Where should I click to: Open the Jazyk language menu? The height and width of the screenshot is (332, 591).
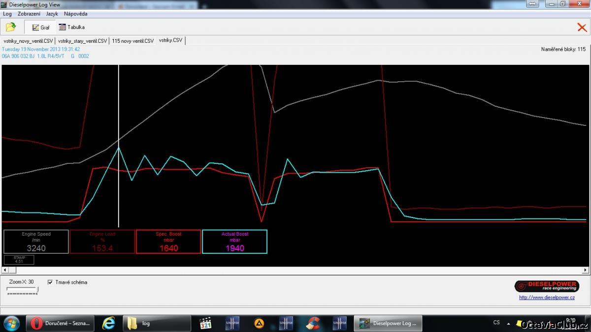tap(52, 14)
